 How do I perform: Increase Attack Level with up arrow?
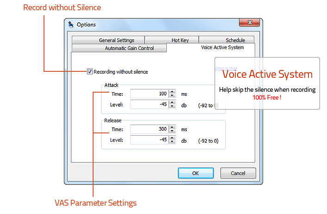click(x=172, y=102)
